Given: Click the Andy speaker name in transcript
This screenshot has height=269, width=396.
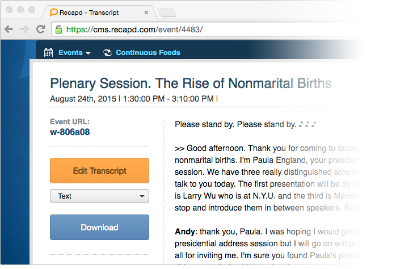Looking at the screenshot, I should point(184,232).
